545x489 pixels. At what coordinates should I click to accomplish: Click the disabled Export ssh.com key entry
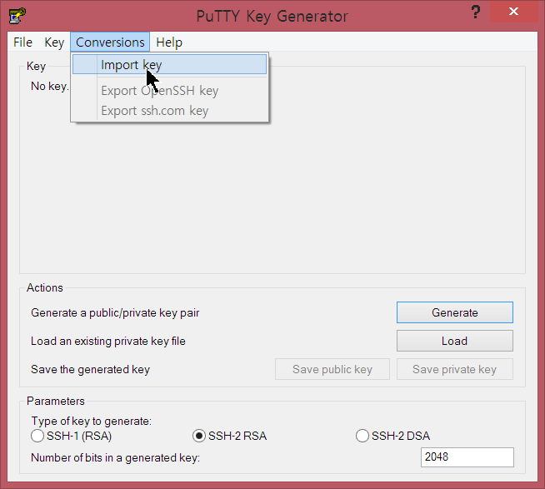point(170,111)
